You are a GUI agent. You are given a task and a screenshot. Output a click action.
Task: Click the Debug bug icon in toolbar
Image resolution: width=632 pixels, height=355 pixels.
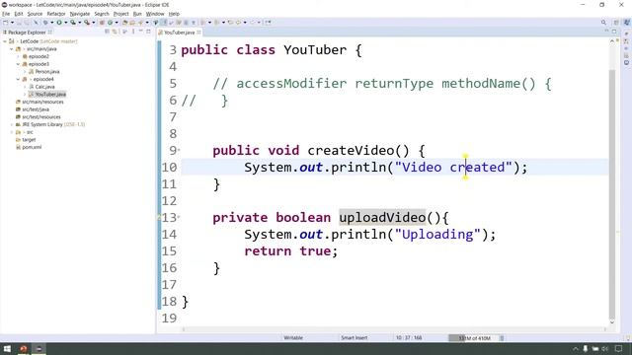tap(45, 23)
